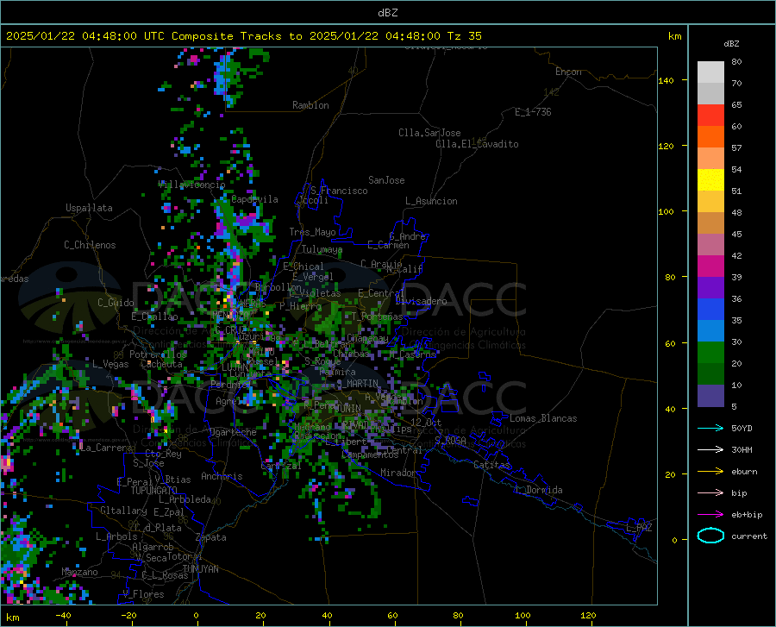
Task: Select the bright yellow swatch in dBZ scale
Action: (710, 179)
